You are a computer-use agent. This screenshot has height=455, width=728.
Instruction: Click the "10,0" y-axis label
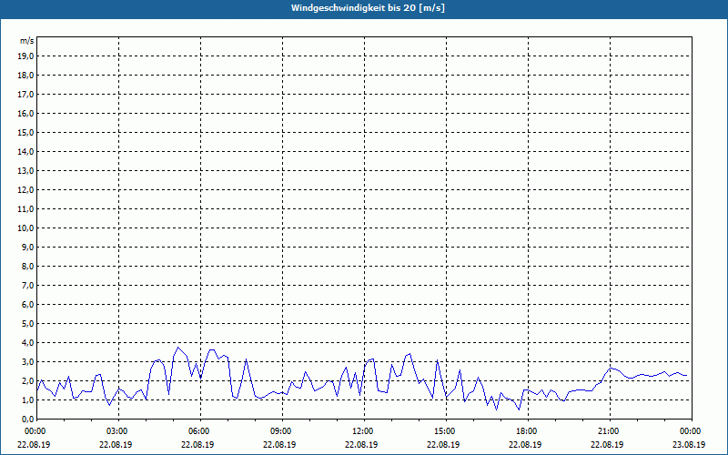[x=25, y=228]
